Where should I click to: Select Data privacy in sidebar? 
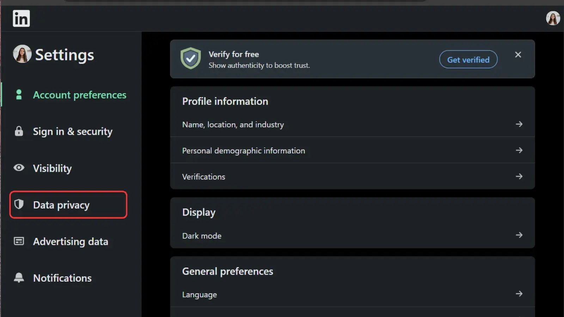tap(61, 205)
